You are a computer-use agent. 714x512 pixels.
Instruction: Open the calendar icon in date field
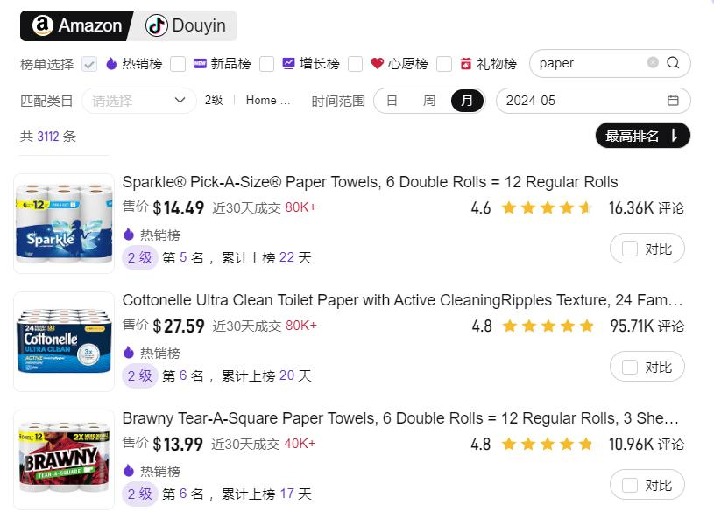pyautogui.click(x=673, y=100)
